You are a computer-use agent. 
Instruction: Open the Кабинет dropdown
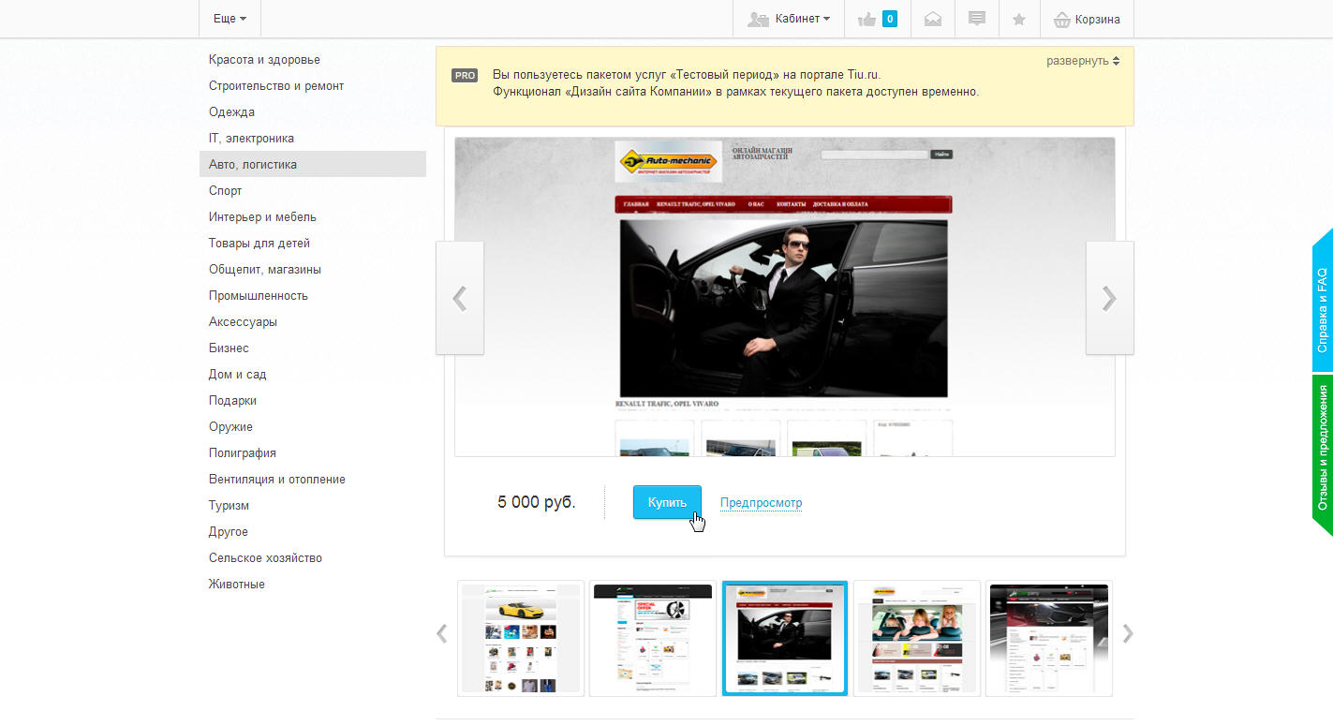(788, 19)
